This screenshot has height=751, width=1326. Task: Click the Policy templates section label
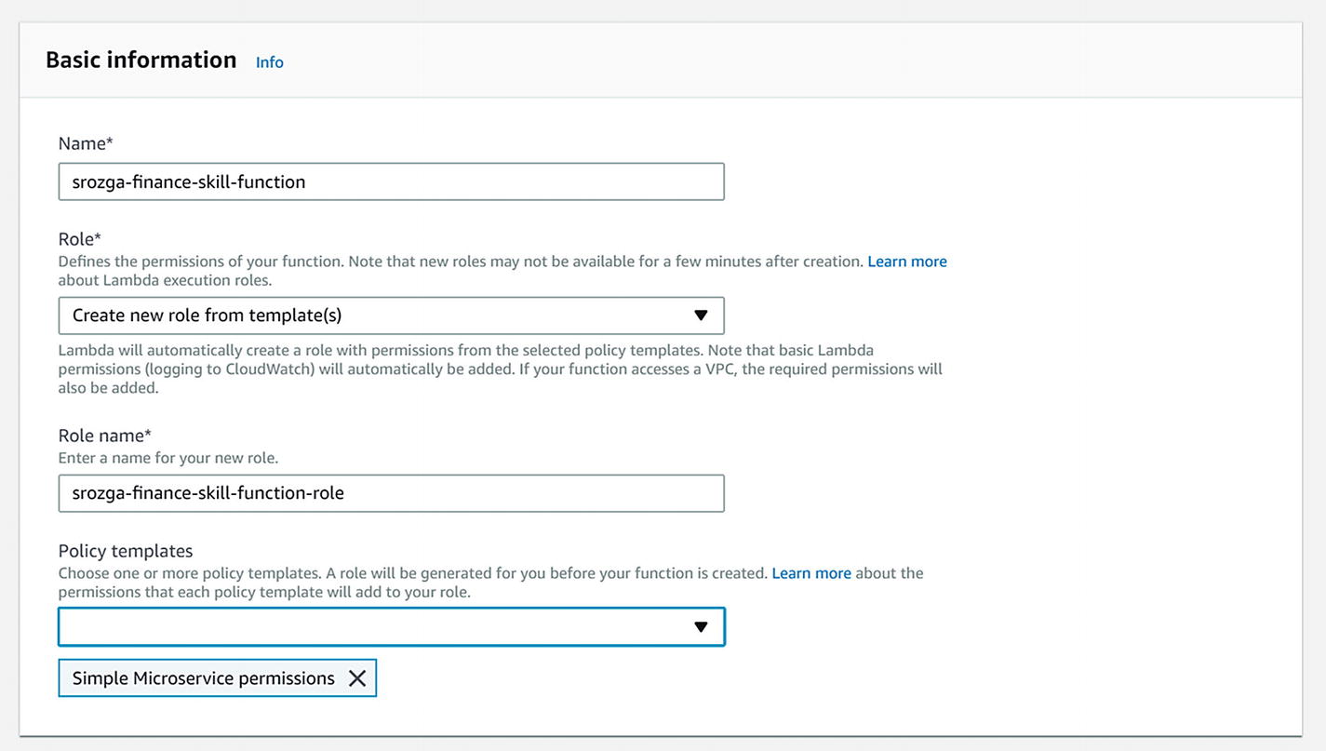click(x=126, y=551)
